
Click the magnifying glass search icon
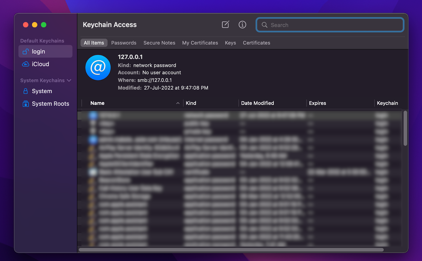pos(265,25)
